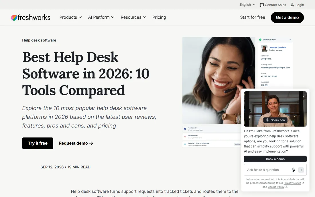The width and height of the screenshot is (315, 197).
Task: Click the Web chat Returns & Refunds icon
Action: coord(185,144)
